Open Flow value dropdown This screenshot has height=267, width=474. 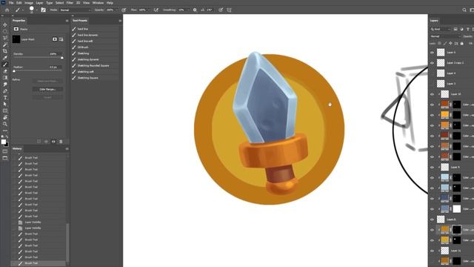(x=149, y=10)
